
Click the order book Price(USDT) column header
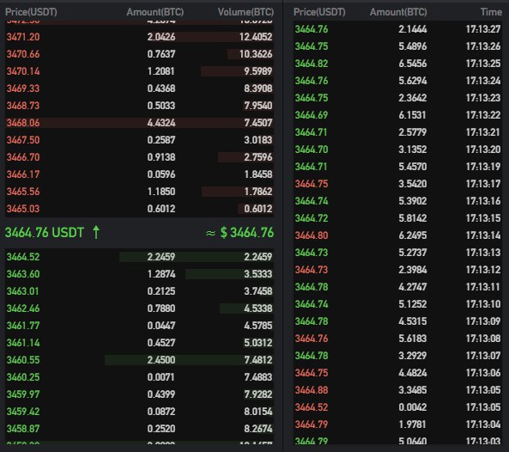pyautogui.click(x=31, y=12)
